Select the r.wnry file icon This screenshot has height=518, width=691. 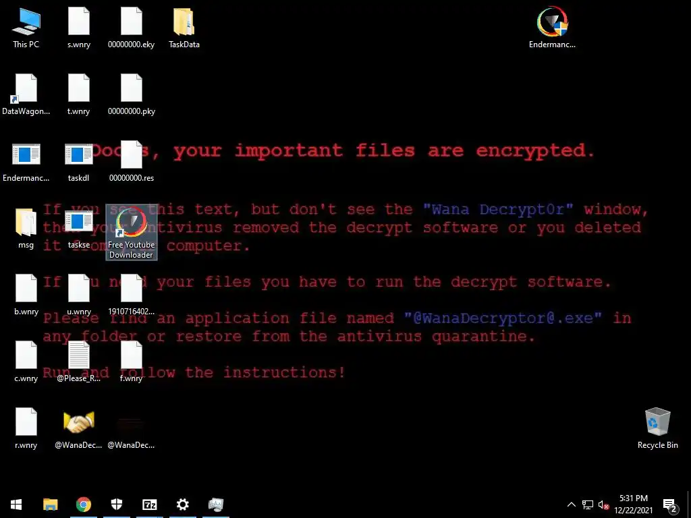(x=26, y=430)
